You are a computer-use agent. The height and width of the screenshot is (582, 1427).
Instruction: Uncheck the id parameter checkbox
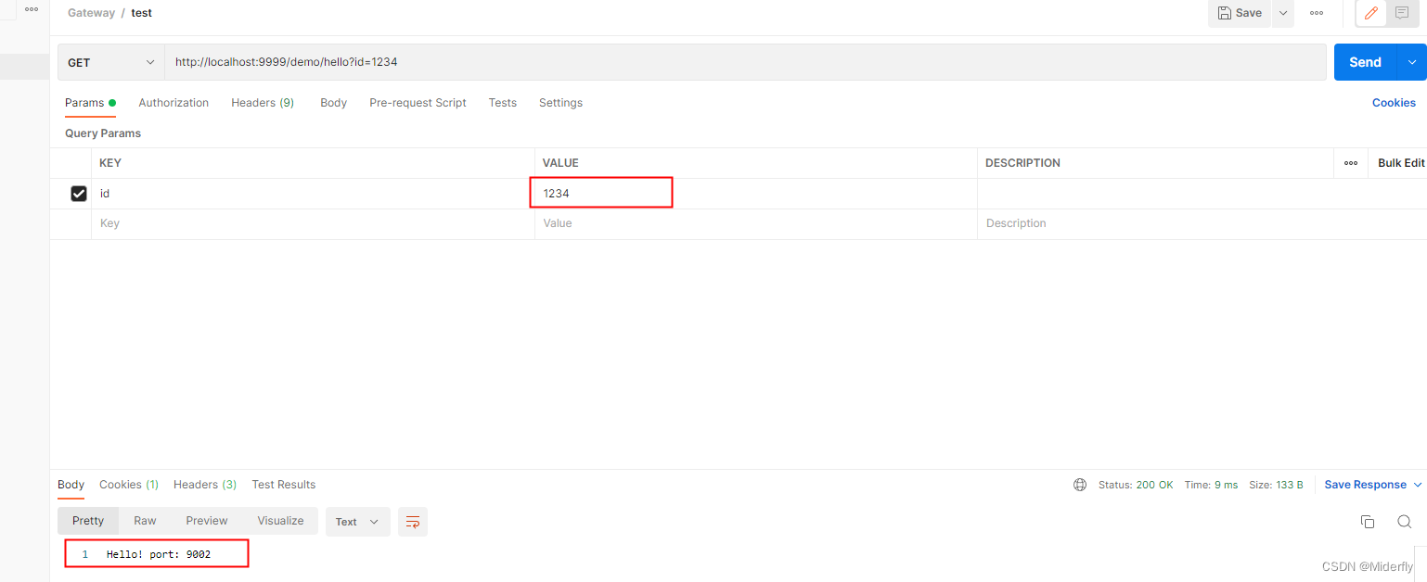tap(79, 194)
